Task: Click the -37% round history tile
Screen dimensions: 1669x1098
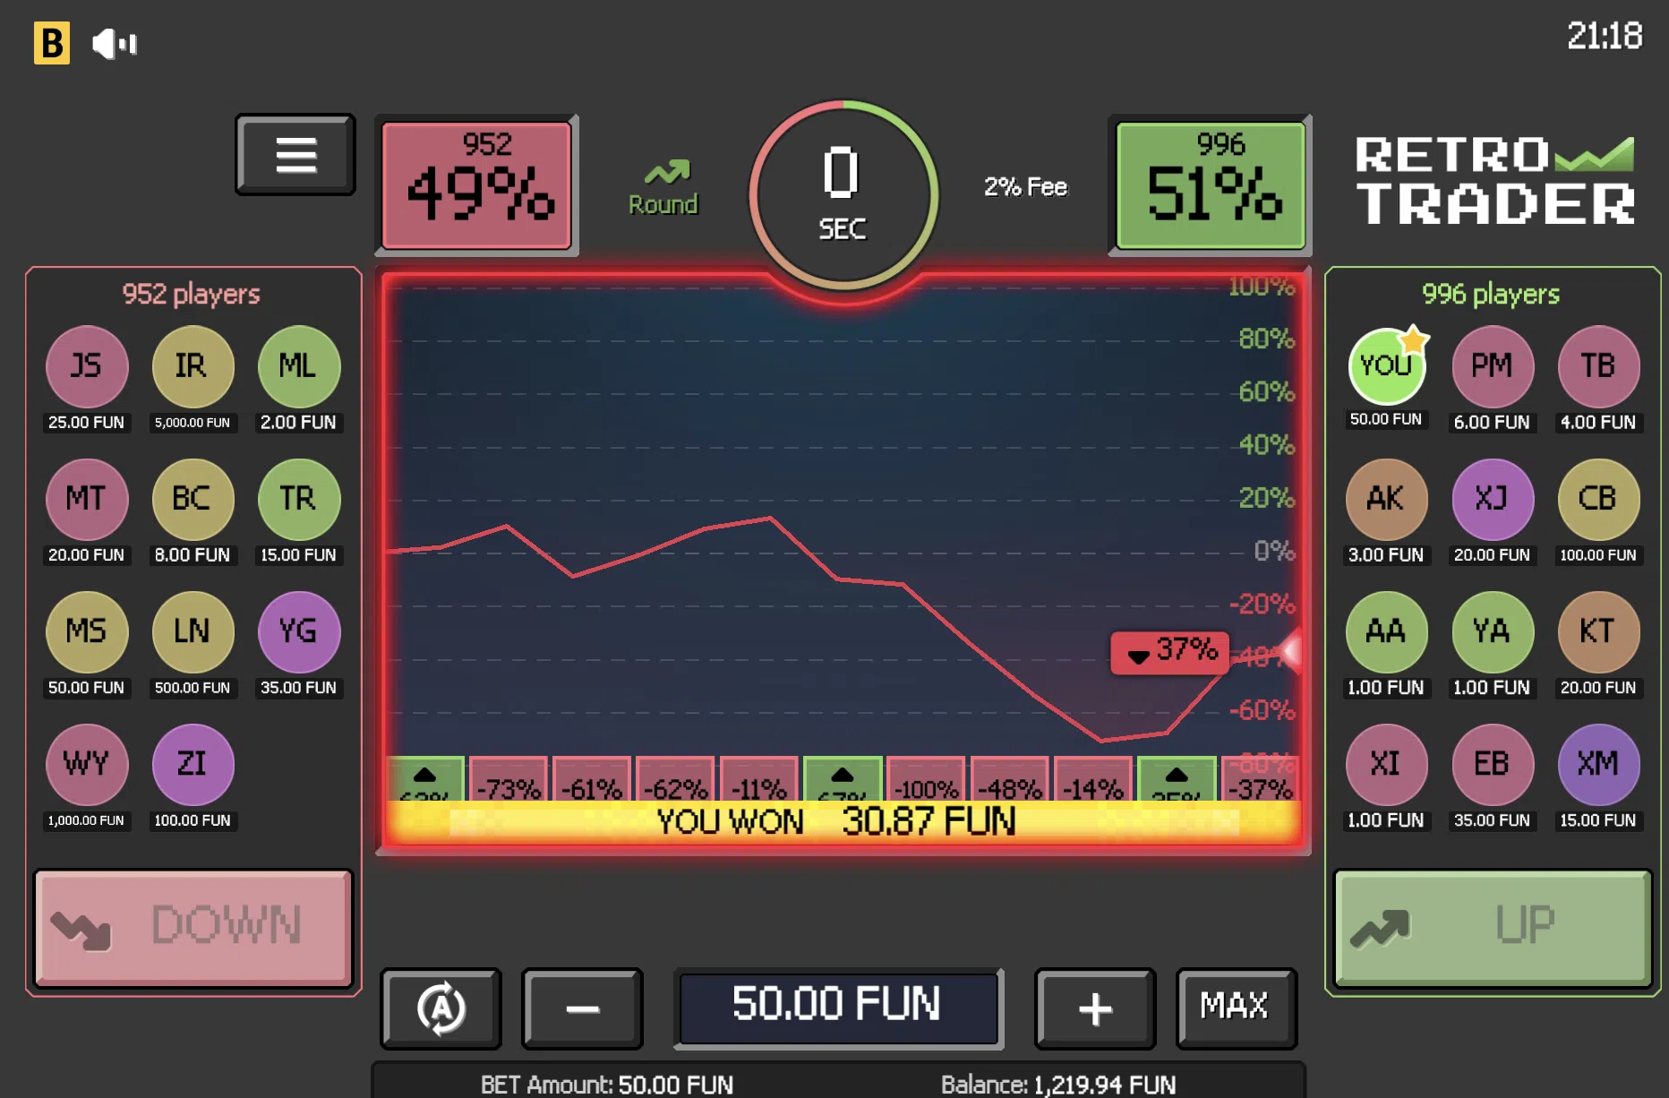Action: [x=1260, y=779]
